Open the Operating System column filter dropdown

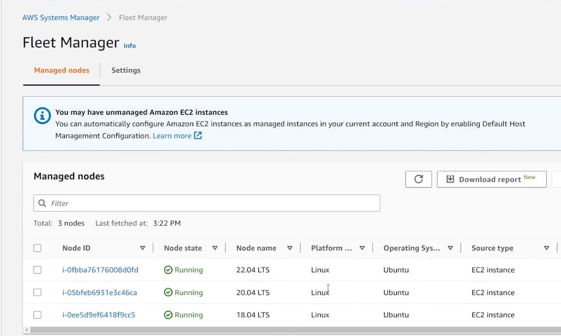(x=450, y=248)
